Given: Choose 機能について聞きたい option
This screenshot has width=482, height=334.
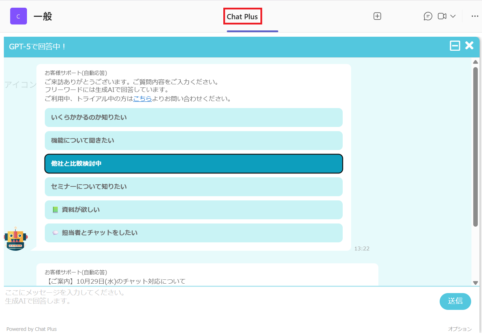Looking at the screenshot, I should pyautogui.click(x=194, y=141).
